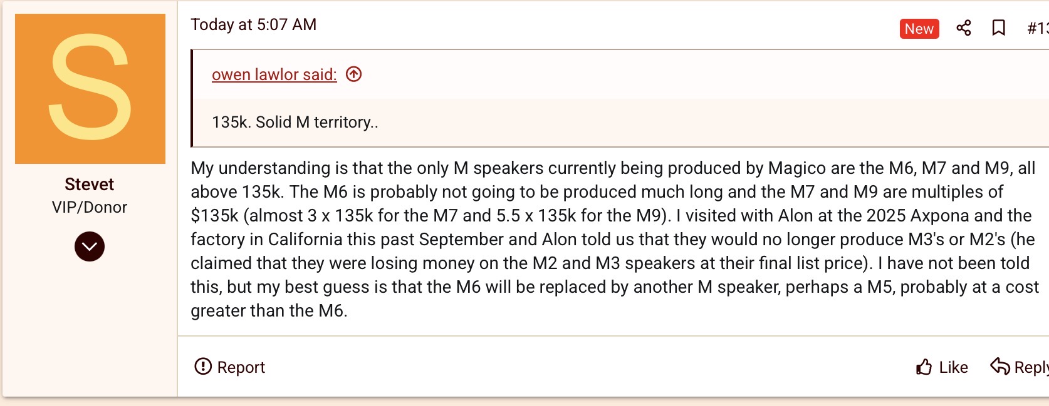Click the share post icon

tap(964, 28)
